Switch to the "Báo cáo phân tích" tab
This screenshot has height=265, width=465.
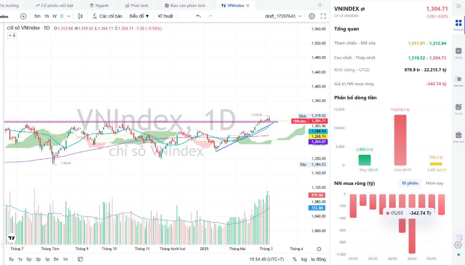pos(185,5)
